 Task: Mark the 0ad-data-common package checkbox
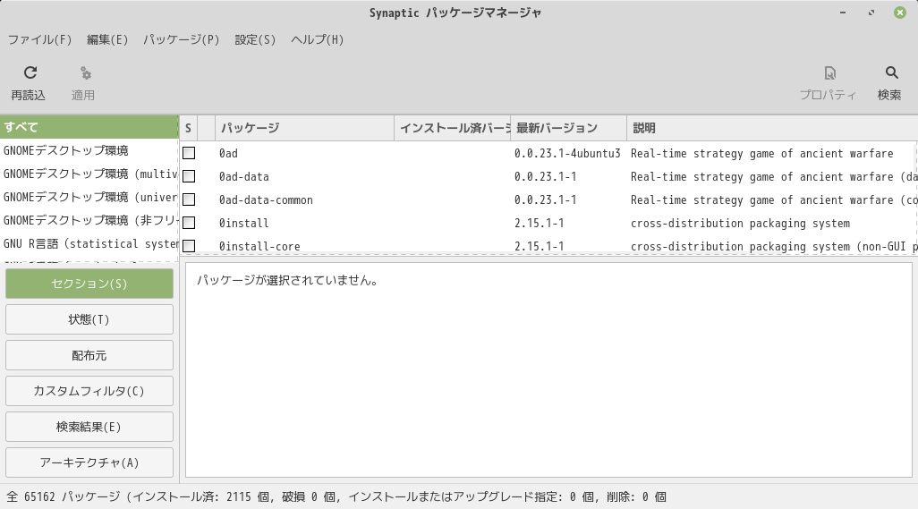[189, 199]
